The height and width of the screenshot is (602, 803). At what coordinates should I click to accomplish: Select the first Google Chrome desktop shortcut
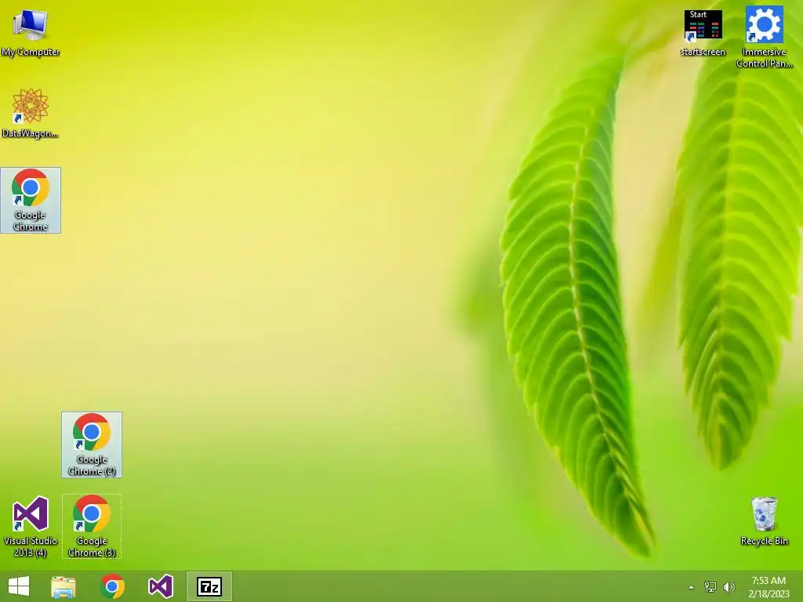click(31, 200)
